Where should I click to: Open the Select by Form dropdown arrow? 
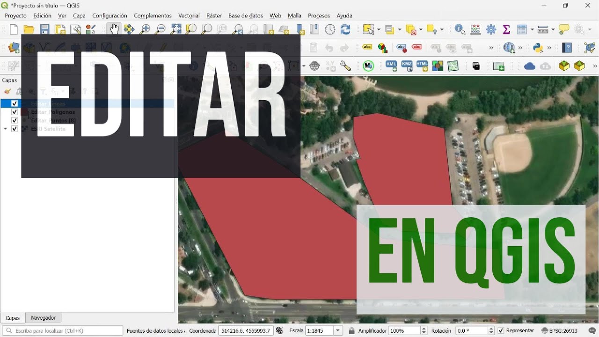pyautogui.click(x=399, y=29)
